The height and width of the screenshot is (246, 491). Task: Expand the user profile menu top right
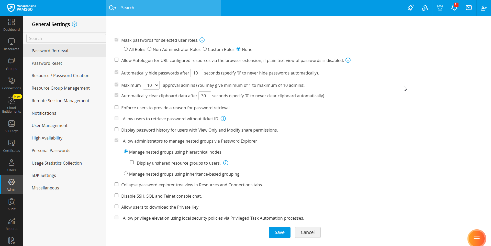pos(484,8)
